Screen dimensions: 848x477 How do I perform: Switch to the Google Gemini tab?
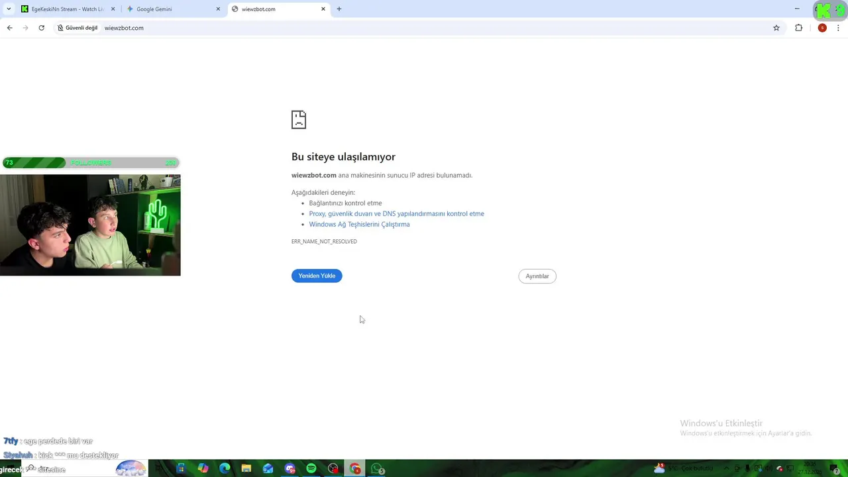tap(174, 9)
